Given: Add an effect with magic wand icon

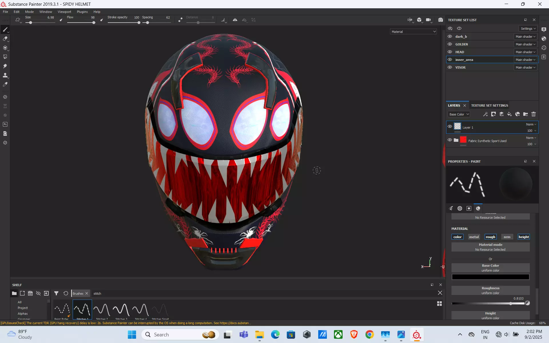Looking at the screenshot, I should [486, 114].
